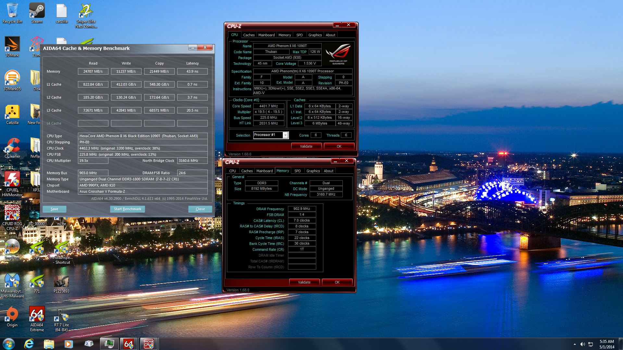Open About tab in CPU-Z processor window

point(330,35)
